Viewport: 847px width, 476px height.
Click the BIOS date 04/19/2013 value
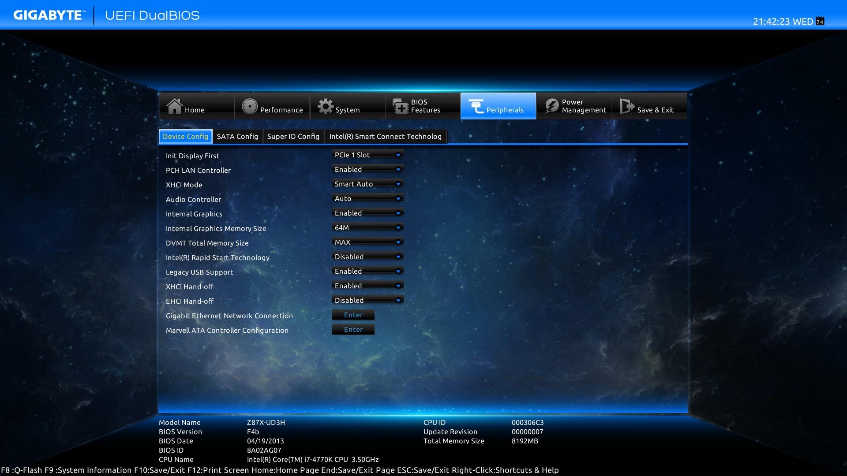[266, 441]
